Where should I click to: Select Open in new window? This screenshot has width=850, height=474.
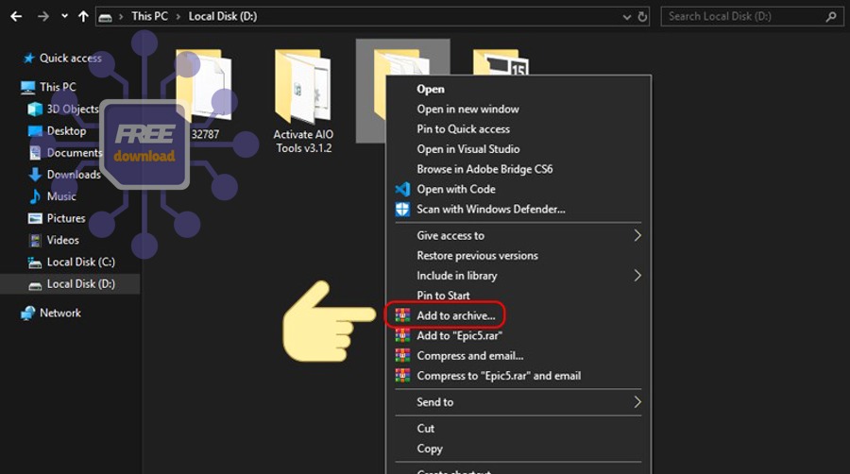467,110
